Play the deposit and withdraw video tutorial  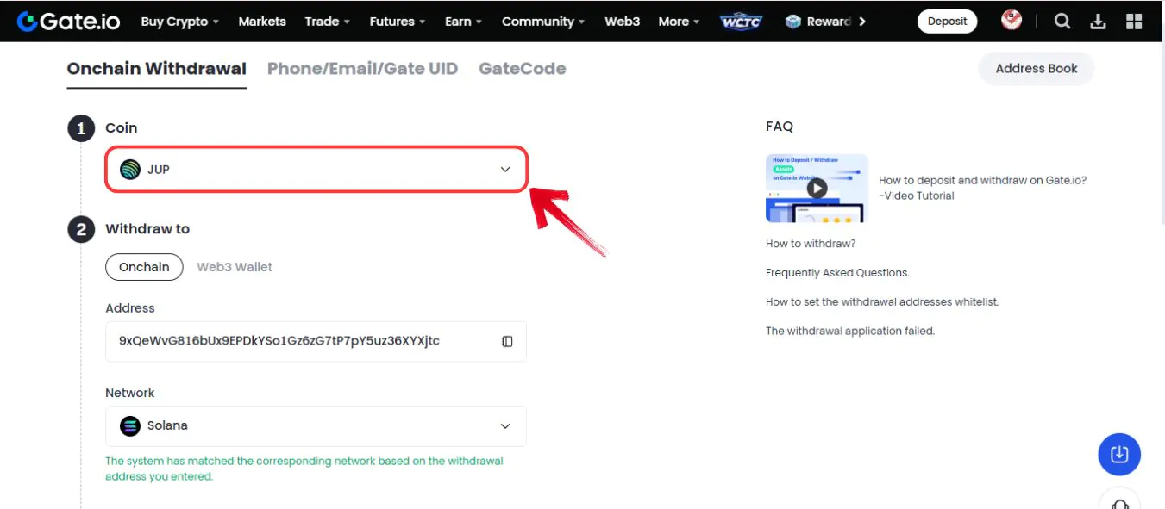[x=817, y=188]
